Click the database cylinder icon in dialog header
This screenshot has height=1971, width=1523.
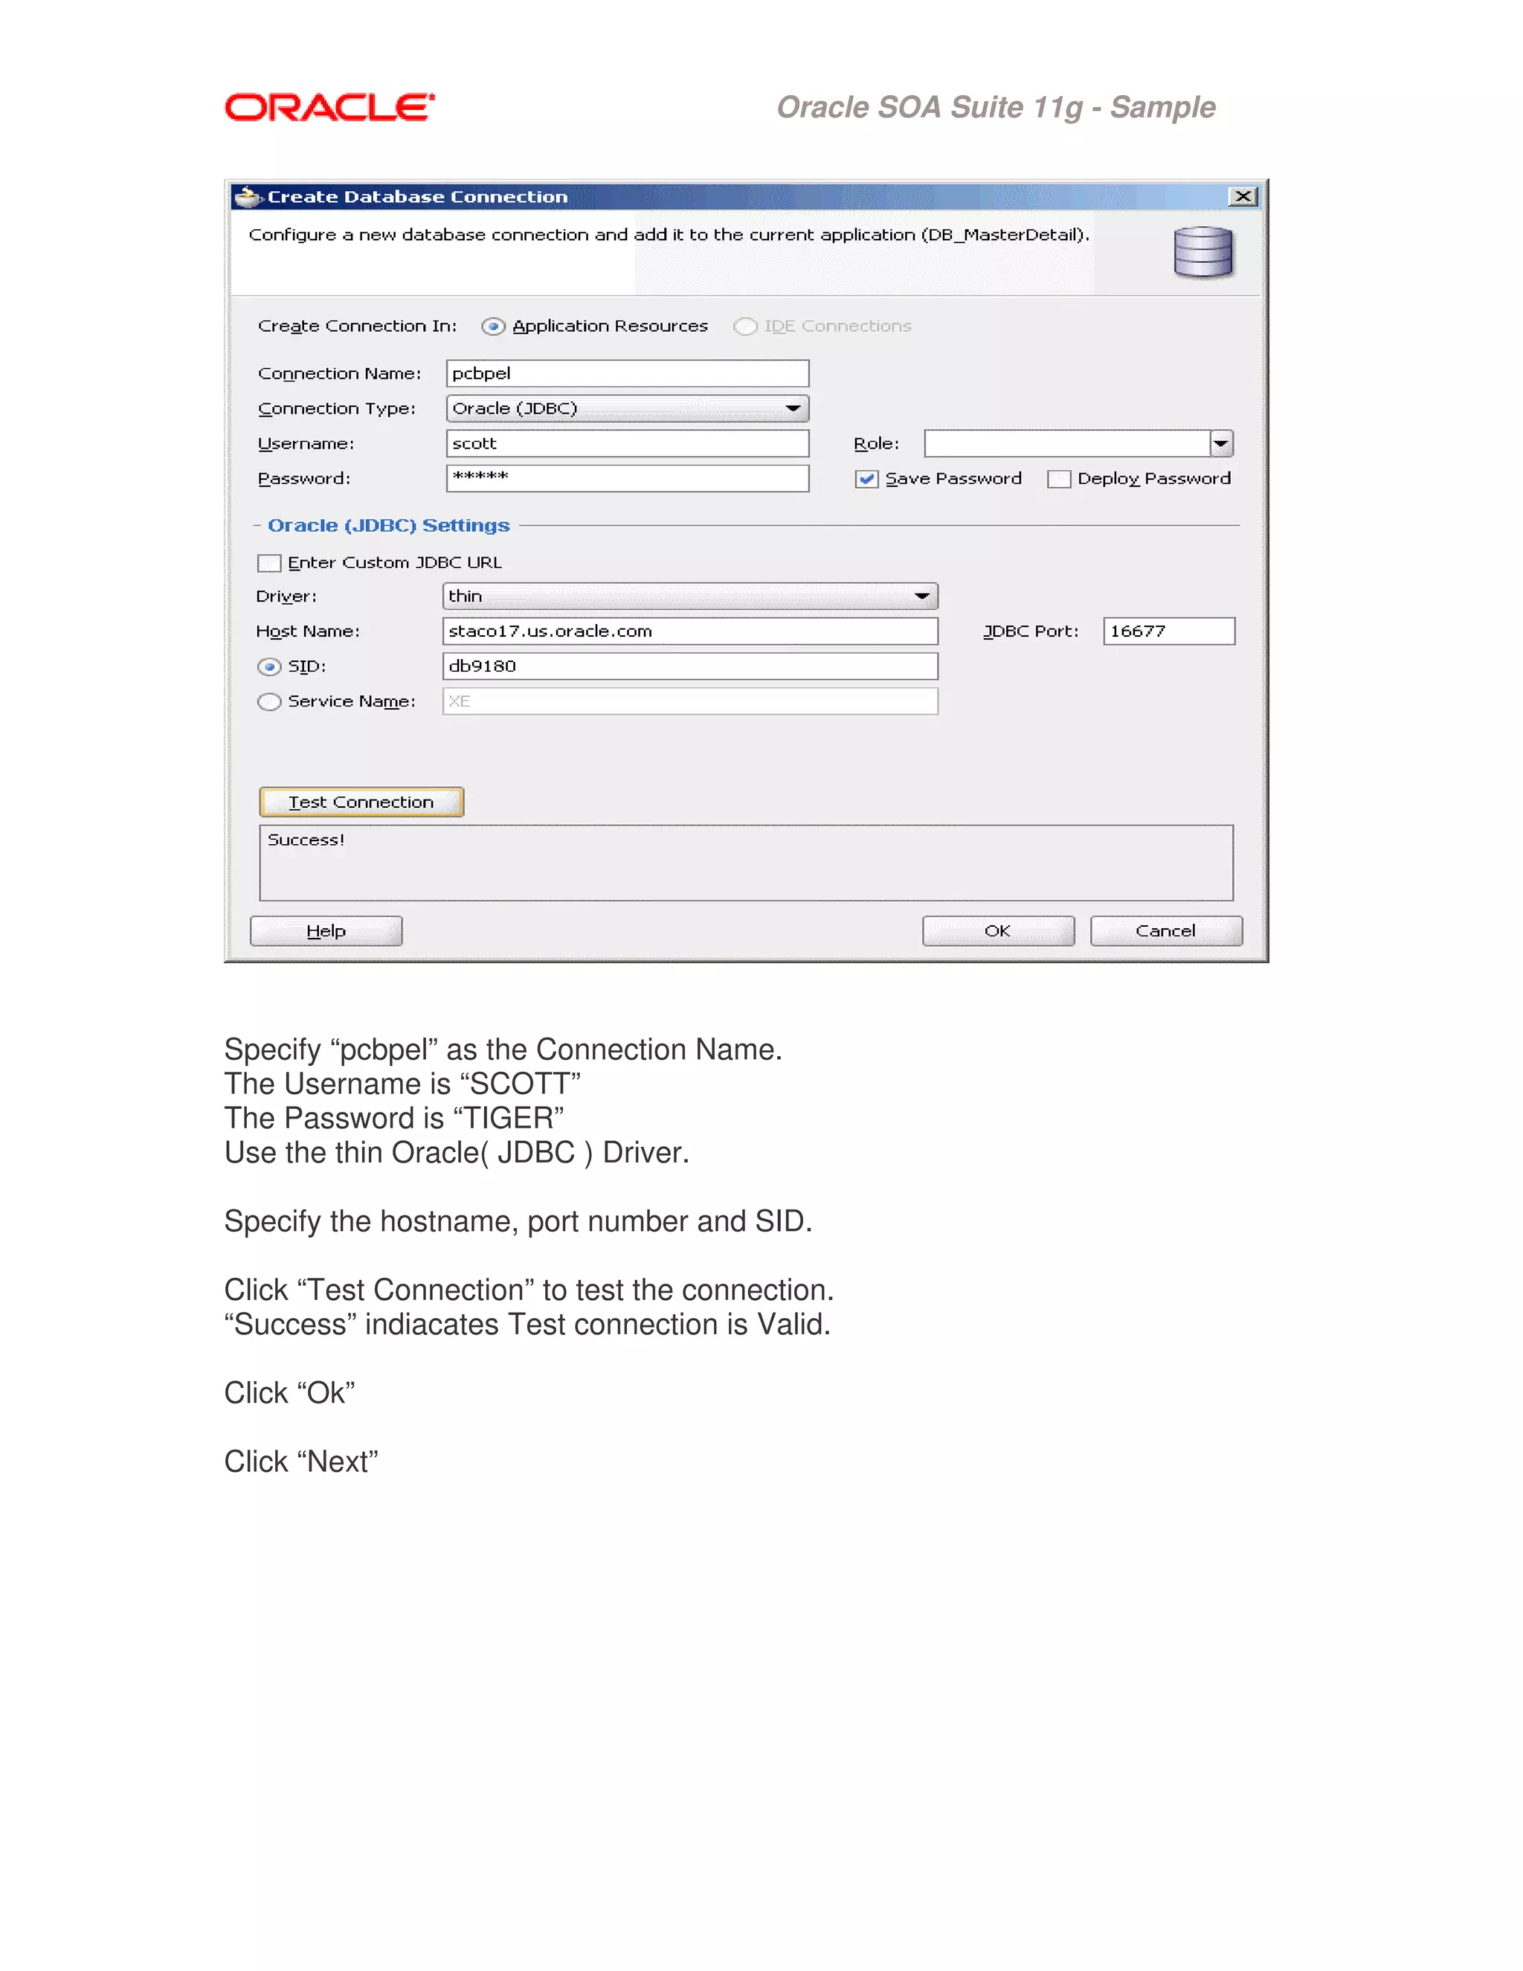pyautogui.click(x=1202, y=252)
